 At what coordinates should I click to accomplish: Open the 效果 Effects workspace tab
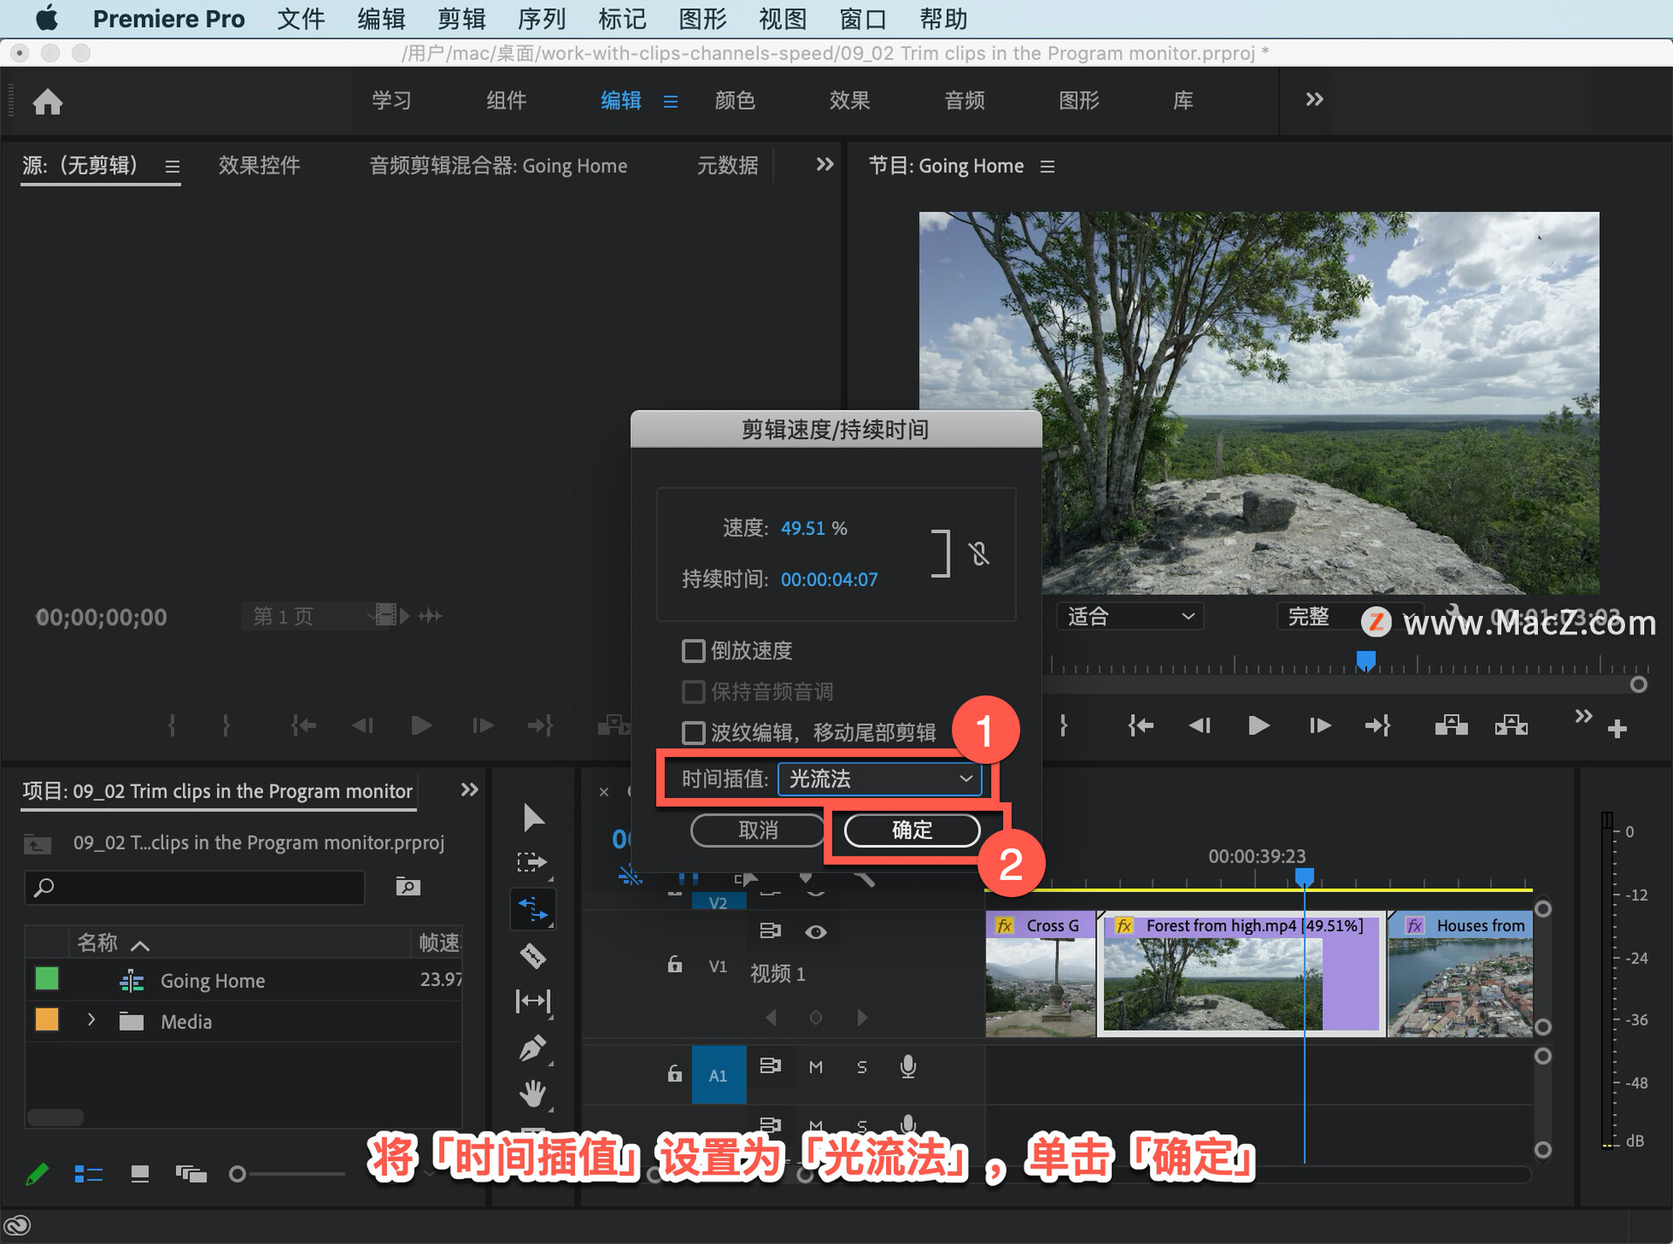point(850,101)
